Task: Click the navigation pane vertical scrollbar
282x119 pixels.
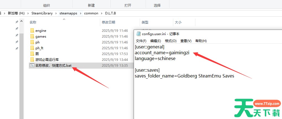Action: (x=21, y=69)
